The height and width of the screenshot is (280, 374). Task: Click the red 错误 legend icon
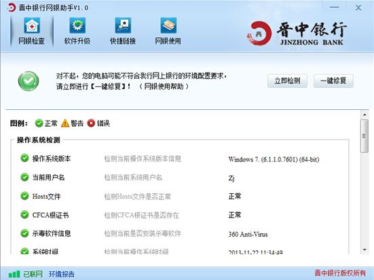coord(91,123)
